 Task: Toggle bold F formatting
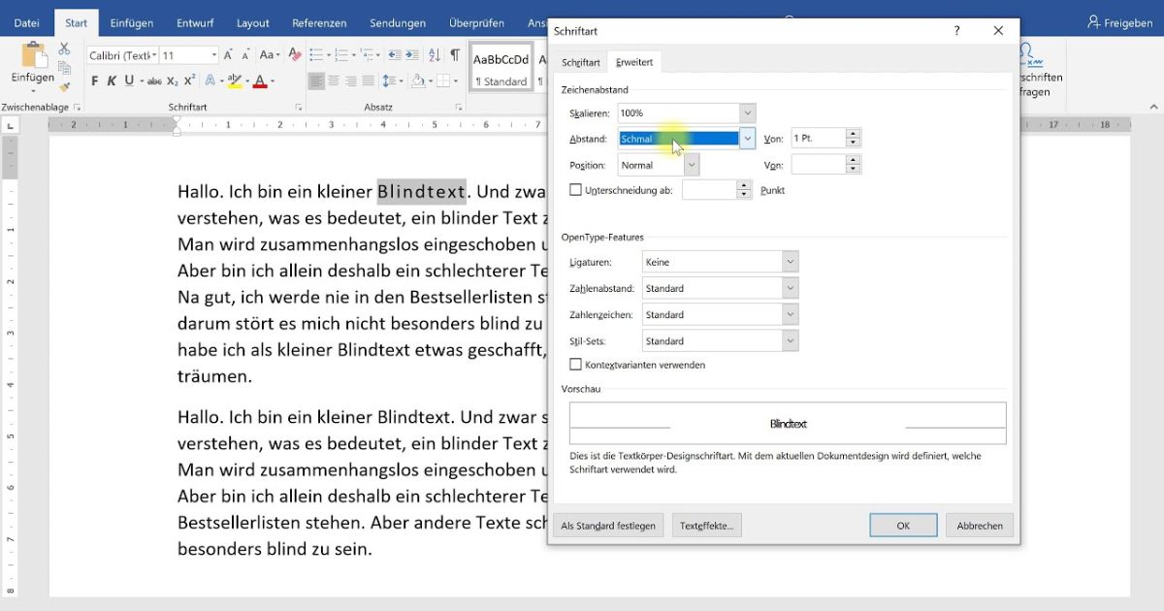95,81
